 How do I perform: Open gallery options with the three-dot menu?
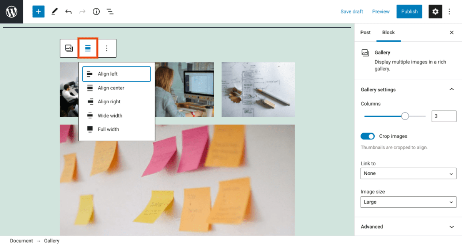coord(107,48)
